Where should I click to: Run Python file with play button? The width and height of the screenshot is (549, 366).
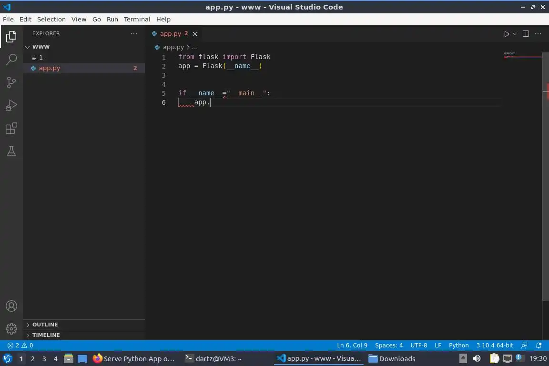coord(506,34)
